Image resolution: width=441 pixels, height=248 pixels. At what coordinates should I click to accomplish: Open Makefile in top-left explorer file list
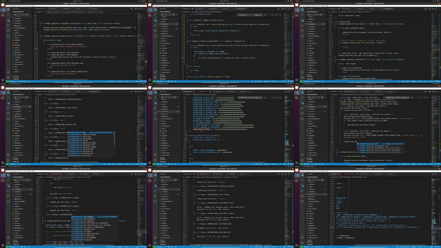tap(17, 45)
